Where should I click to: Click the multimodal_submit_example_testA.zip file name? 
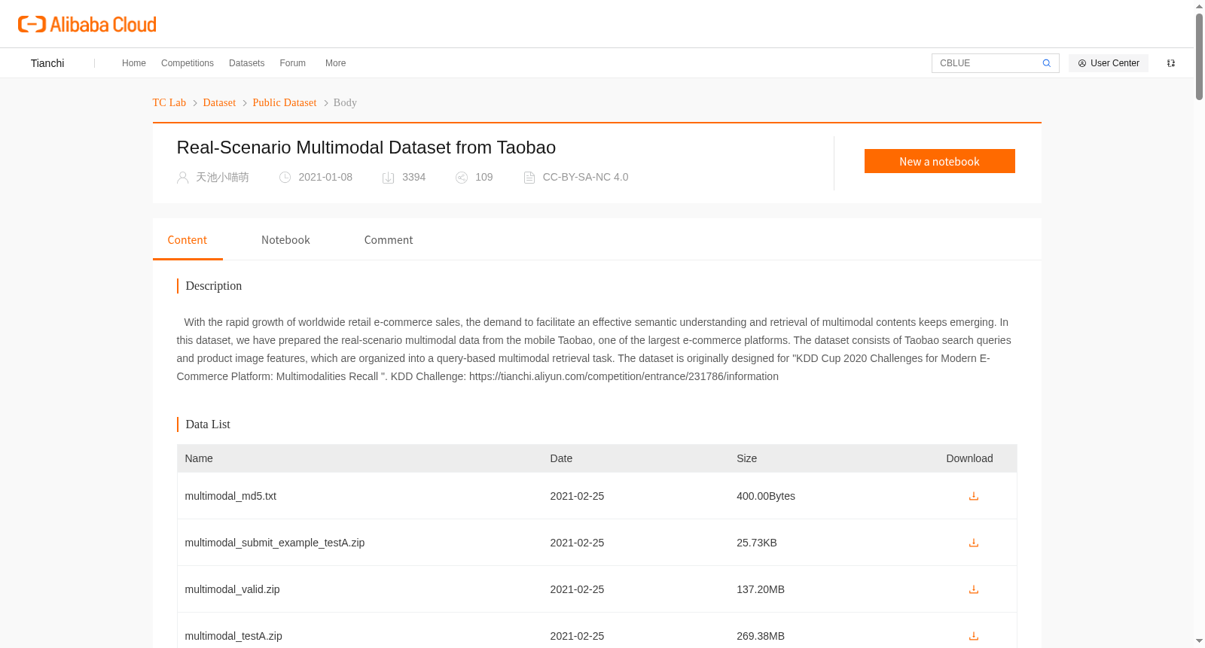(x=275, y=543)
